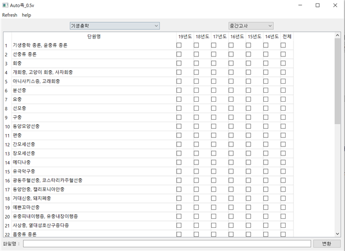Screen dimensions: 345x251
Task: Click scrollbar down arrow of table
Action: [x=337, y=234]
